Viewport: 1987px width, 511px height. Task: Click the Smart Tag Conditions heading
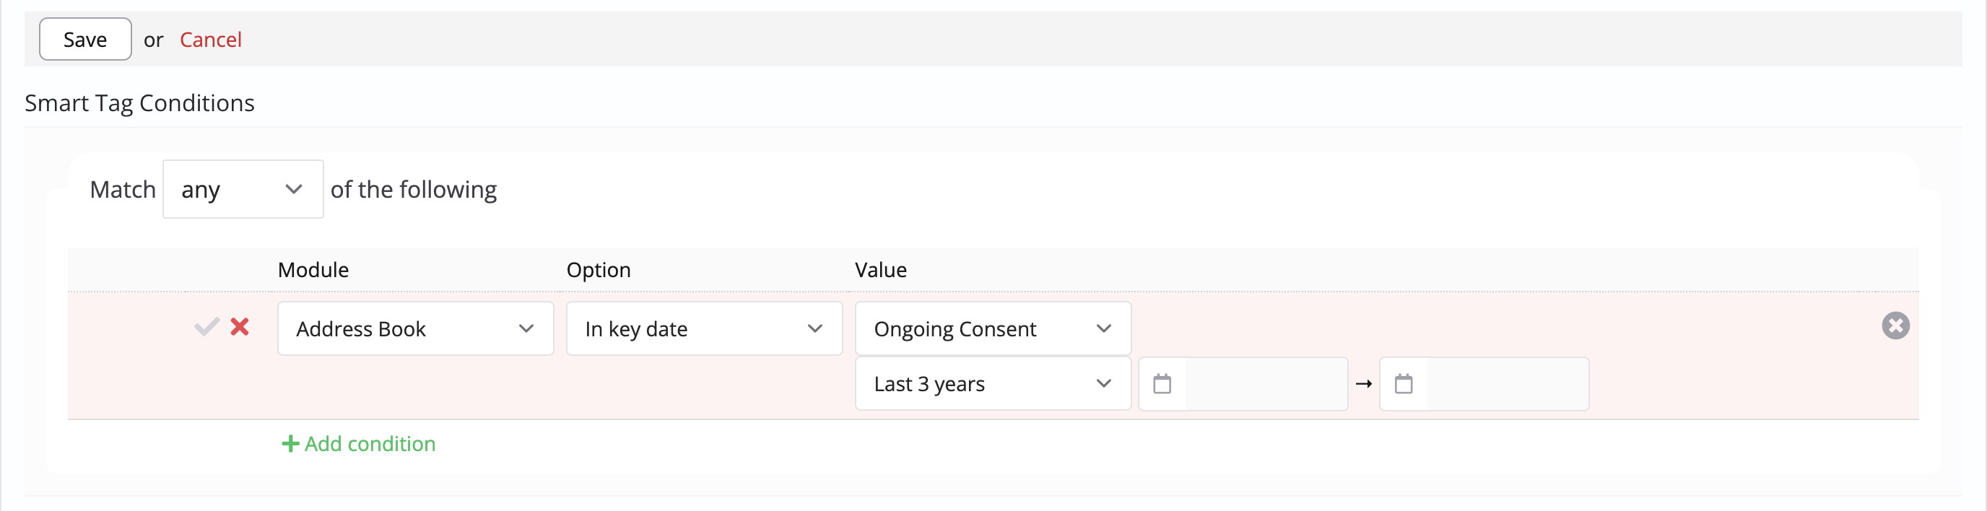139,103
